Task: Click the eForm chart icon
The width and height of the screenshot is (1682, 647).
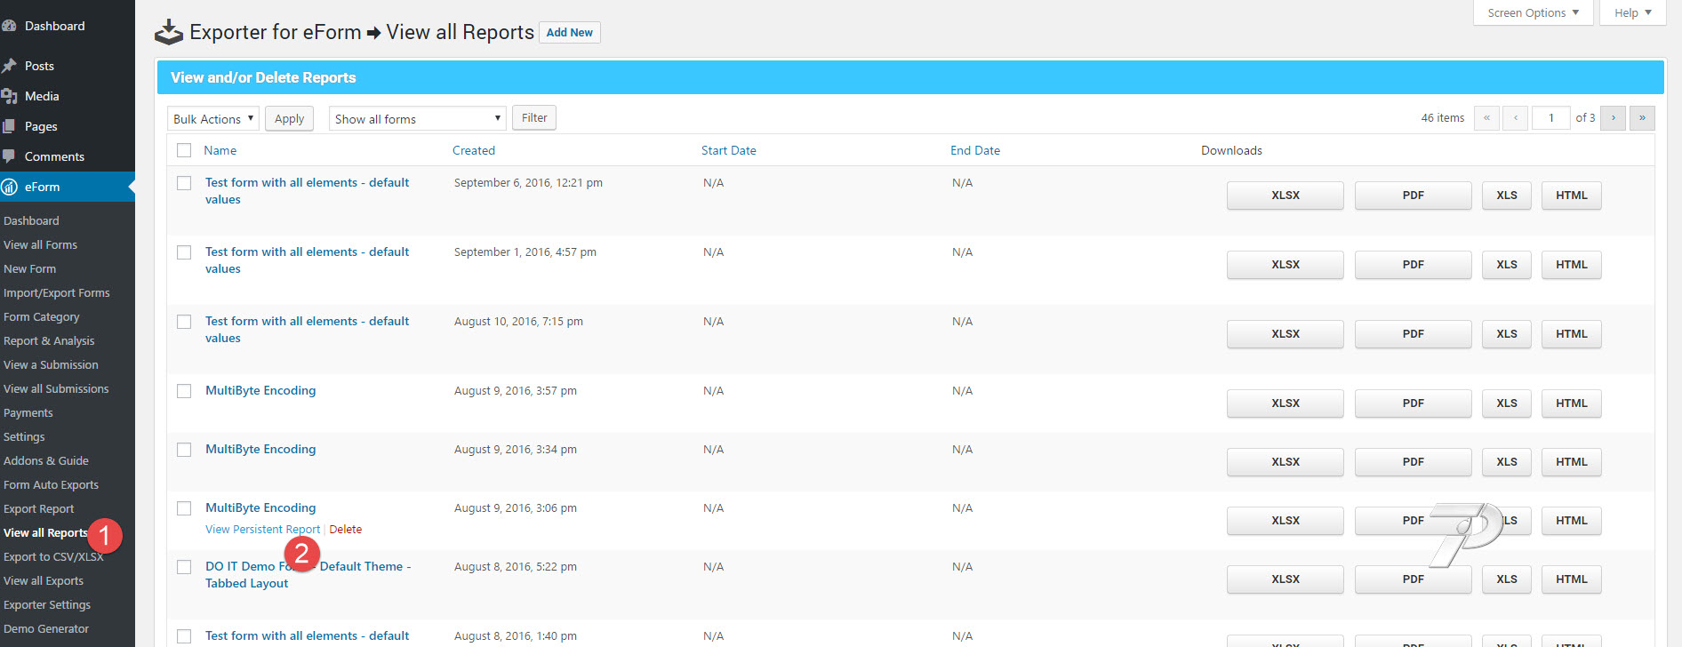Action: coord(9,187)
